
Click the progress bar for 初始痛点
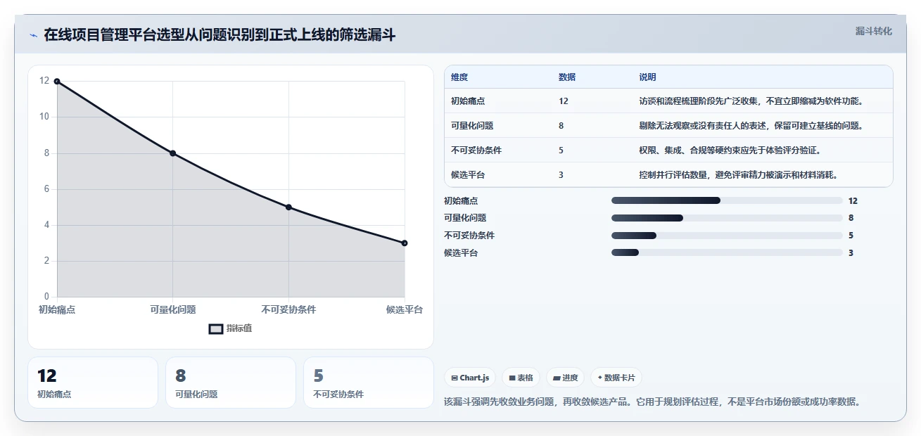pyautogui.click(x=727, y=201)
